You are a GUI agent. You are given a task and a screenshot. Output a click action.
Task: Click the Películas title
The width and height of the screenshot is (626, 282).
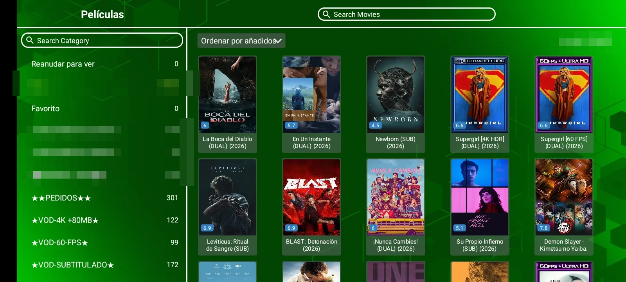pos(102,14)
